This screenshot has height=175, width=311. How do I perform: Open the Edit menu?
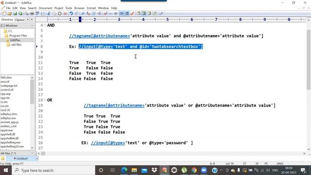pyautogui.click(x=15, y=8)
